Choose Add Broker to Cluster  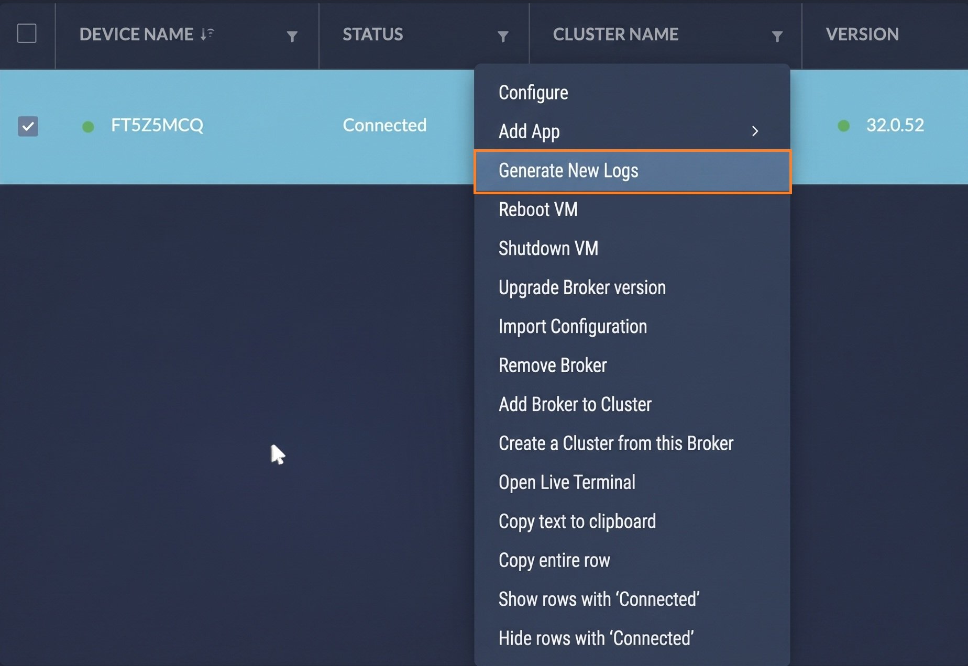(x=632, y=404)
